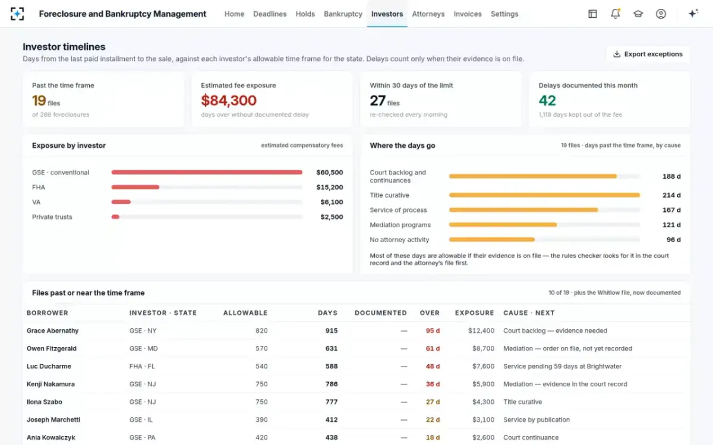Click the OVER column header

coord(430,313)
